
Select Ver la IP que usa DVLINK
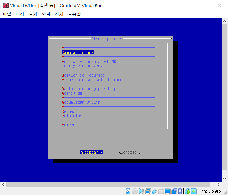click(89, 62)
